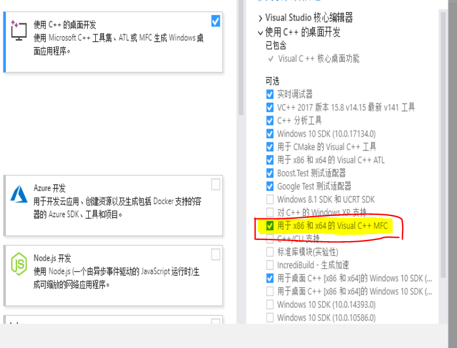This screenshot has height=348, width=457.
Task: Click the workloads list scrollbar
Action: pos(241,58)
